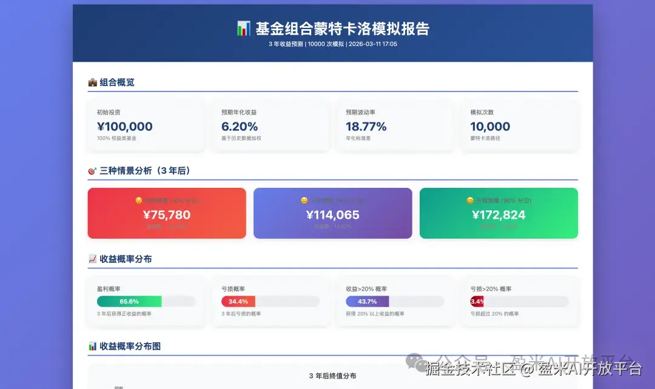Viewport: 655px width, 389px height.
Task: Click the 3 年后终值分布 chart title
Action: click(333, 376)
